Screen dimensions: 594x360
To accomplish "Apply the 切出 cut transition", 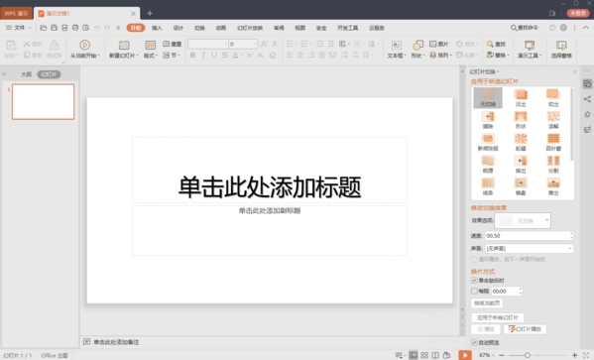I will pos(553,98).
